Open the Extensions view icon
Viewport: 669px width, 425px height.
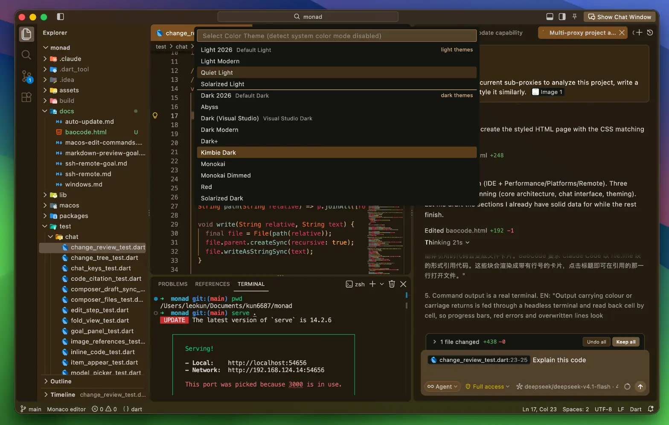tap(26, 97)
